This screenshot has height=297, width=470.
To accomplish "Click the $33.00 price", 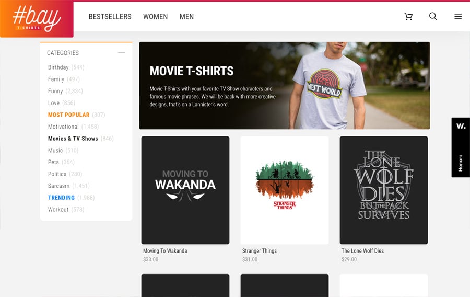I will pos(151,259).
